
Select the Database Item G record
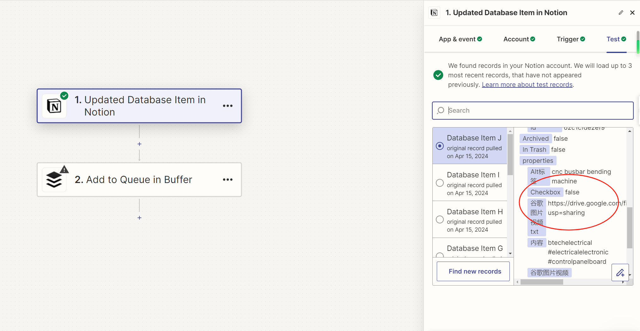(470, 248)
